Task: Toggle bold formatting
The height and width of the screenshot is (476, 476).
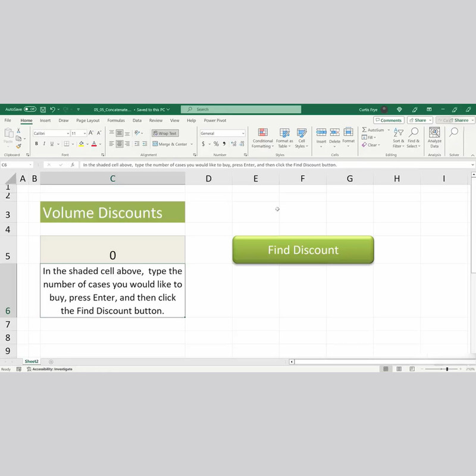Action: [x=36, y=144]
